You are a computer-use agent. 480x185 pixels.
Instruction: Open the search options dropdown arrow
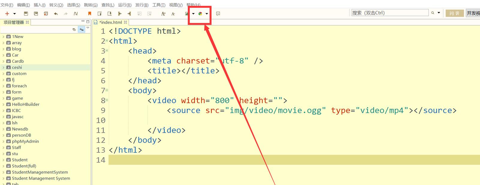tap(439, 13)
